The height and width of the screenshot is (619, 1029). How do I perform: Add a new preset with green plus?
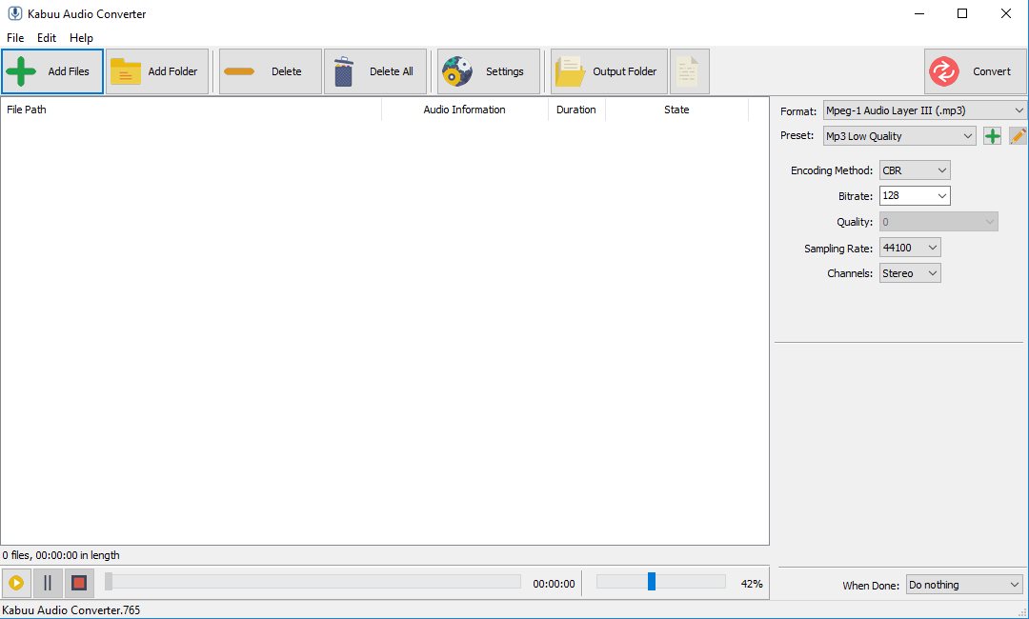(x=992, y=136)
